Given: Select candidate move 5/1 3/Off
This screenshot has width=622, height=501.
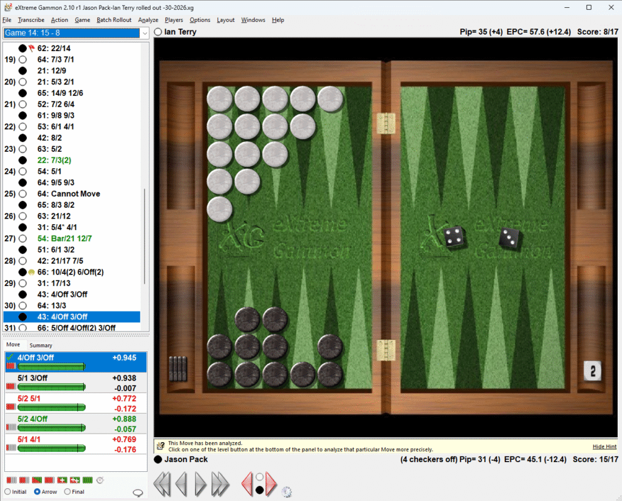Looking at the screenshot, I should [x=76, y=383].
